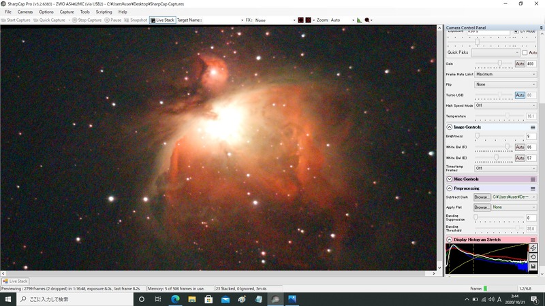This screenshot has height=306, width=545.
Task: Enable the Quick Picks Auto checkbox
Action: (x=525, y=52)
